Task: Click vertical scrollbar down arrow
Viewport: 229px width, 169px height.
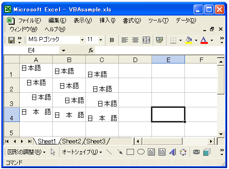Action: click(x=221, y=134)
